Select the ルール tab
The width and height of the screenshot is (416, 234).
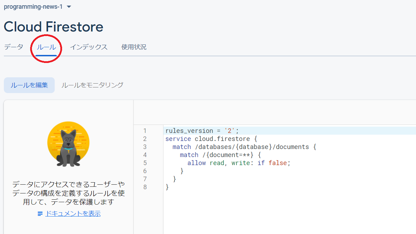pos(46,47)
